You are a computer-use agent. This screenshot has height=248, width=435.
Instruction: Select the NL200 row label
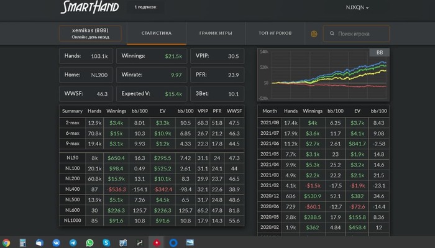(x=73, y=178)
